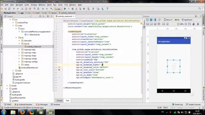Expand the top-level gradle folder arrow
The image size is (205, 115).
7,89
